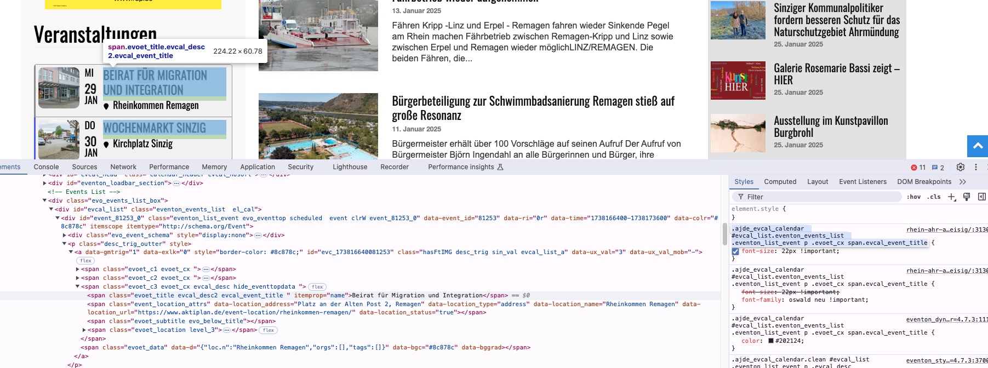Screen dimensions: 988x368
Task: Click the swimming pool aerial photo thumbnail
Action: coord(318,126)
